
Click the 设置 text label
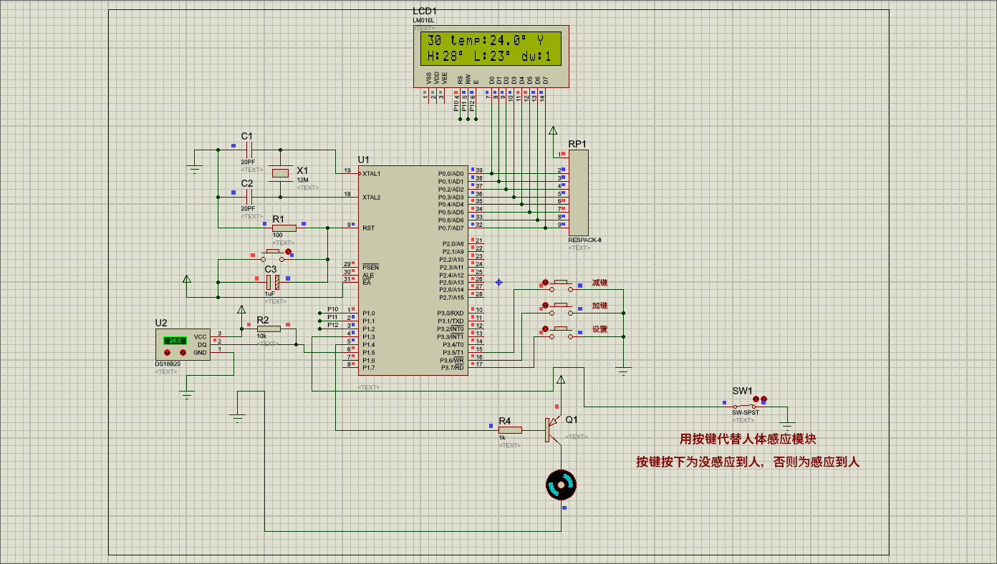click(x=599, y=329)
